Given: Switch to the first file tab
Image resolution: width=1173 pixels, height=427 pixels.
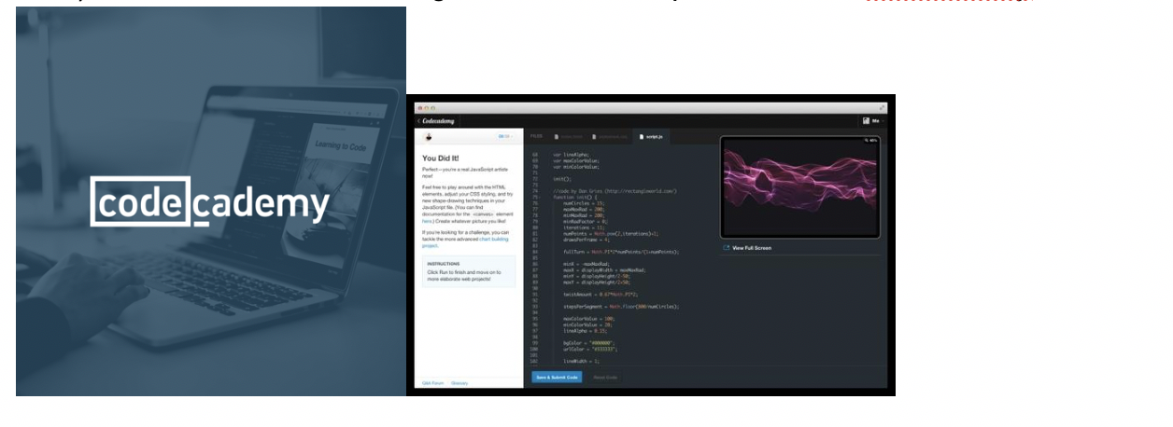Looking at the screenshot, I should (568, 137).
